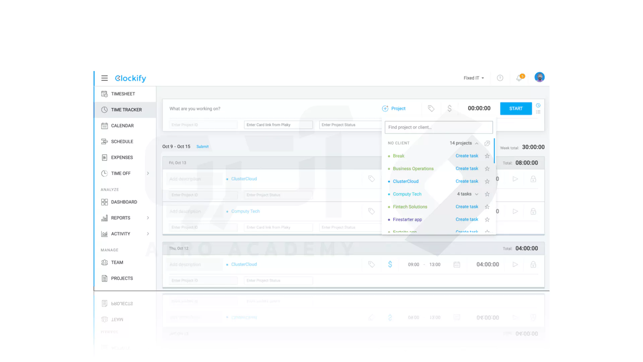The height and width of the screenshot is (362, 643).
Task: Click Create task for Fintech Solutions
Action: click(x=467, y=207)
